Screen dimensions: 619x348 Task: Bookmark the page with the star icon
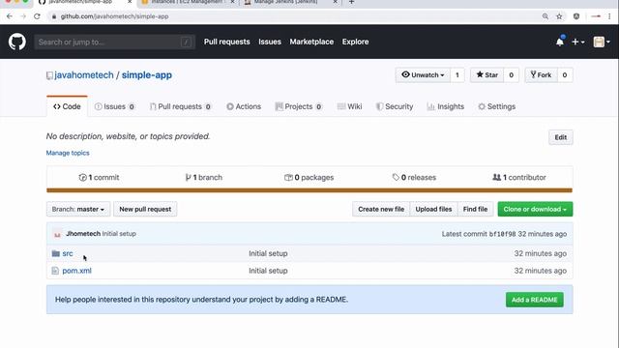point(559,16)
